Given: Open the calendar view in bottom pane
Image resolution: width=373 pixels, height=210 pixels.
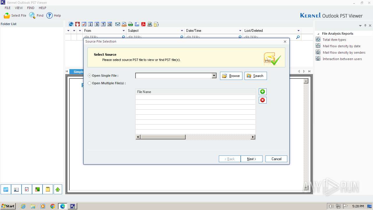Looking at the screenshot, I should (x=6, y=190).
